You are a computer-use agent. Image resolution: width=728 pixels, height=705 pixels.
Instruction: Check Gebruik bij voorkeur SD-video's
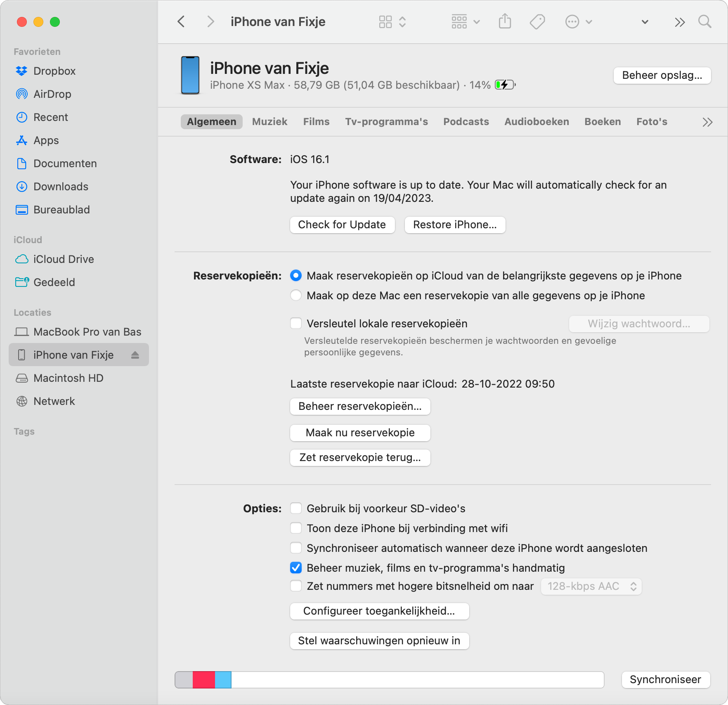[296, 509]
